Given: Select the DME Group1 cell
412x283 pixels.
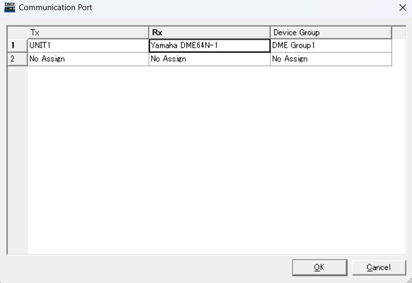Looking at the screenshot, I should click(331, 46).
